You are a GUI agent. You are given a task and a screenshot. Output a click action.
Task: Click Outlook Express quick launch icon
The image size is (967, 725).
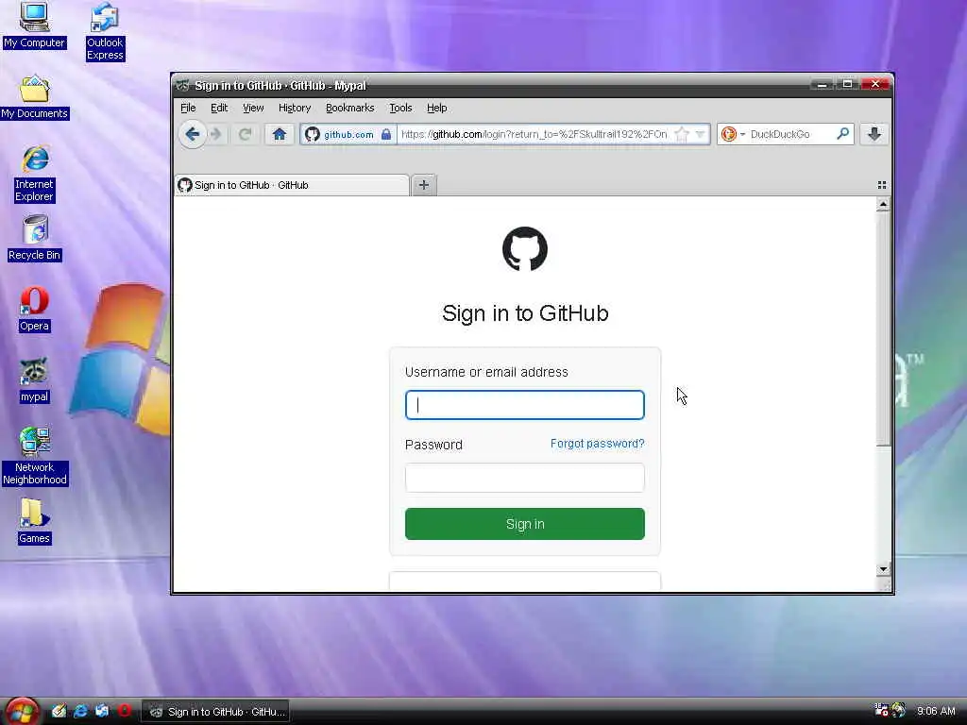pos(102,711)
